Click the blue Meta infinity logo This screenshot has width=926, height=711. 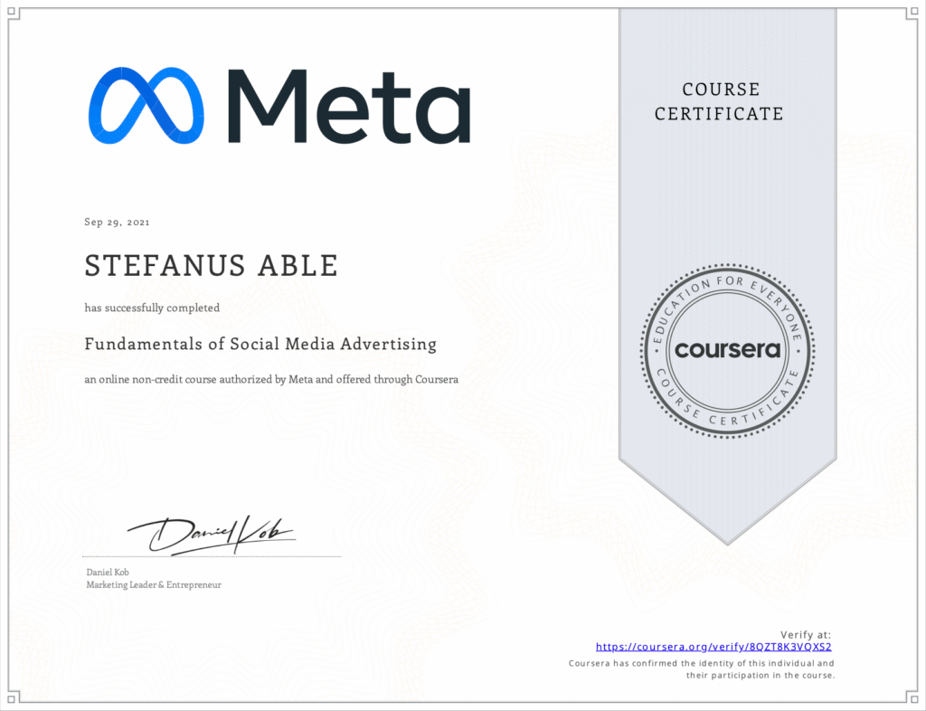coord(147,107)
